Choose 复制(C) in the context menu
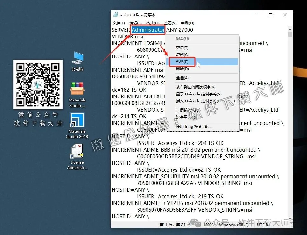Viewport: 307px width, 235px height. click(x=182, y=55)
